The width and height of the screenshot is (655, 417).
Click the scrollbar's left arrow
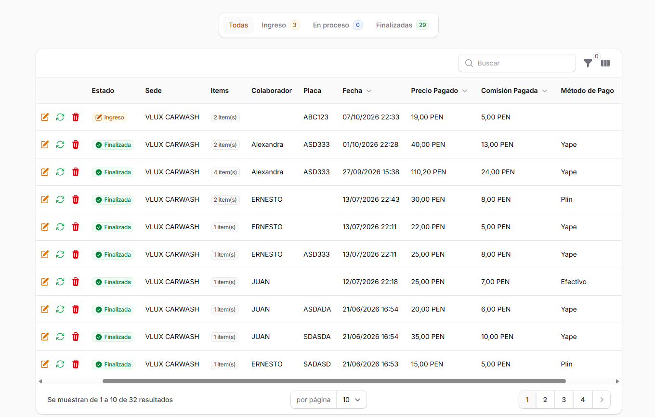[x=40, y=381]
